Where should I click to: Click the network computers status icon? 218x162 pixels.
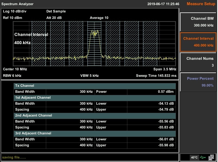point(211,157)
